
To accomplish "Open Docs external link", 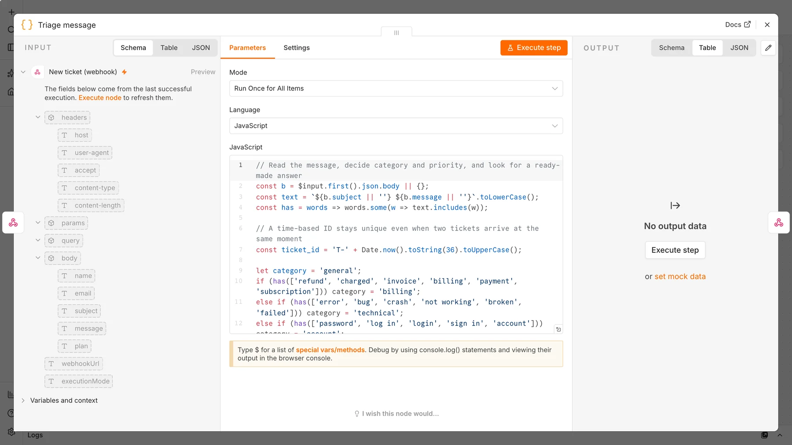I will click(738, 25).
